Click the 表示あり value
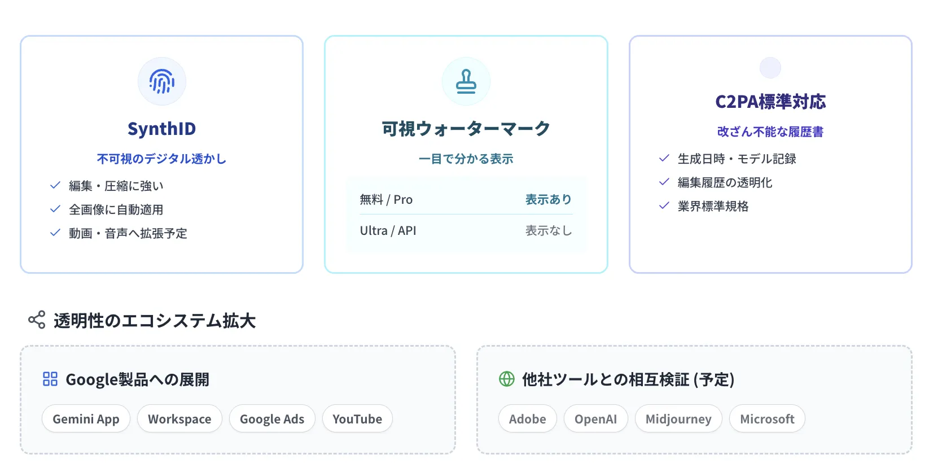929x472 pixels. tap(549, 199)
